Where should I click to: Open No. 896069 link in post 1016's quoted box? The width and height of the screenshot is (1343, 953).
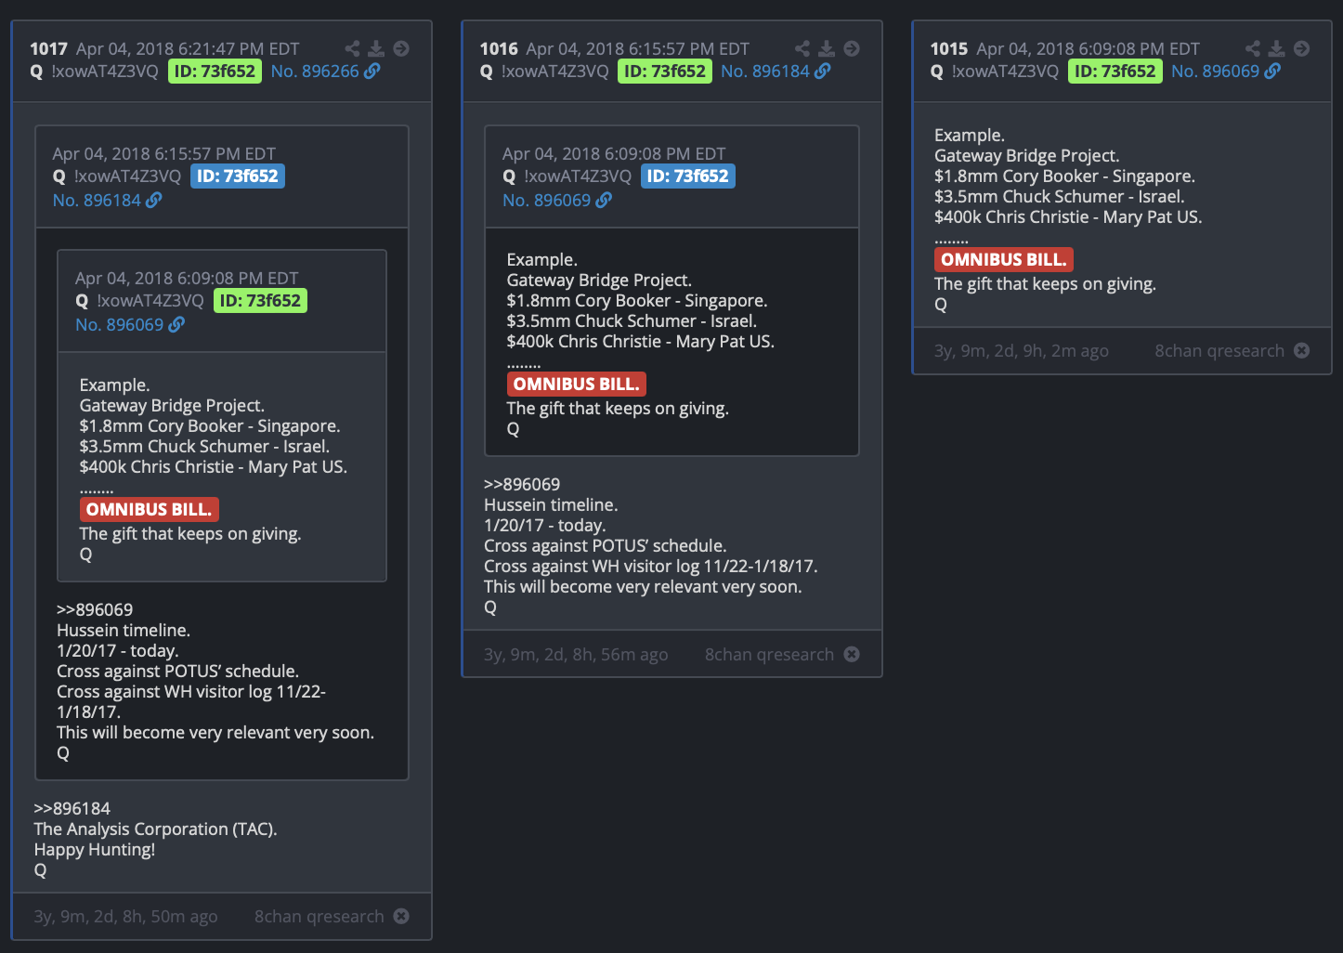tap(547, 200)
